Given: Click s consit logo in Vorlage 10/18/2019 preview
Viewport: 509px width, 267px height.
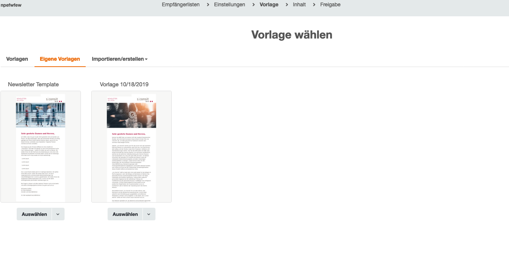Looking at the screenshot, I should point(143,100).
